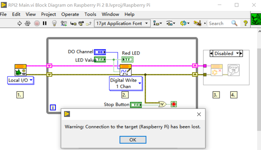Close the warning dialog with X
Image resolution: width=261 pixels, height=150 pixels.
[199, 114]
